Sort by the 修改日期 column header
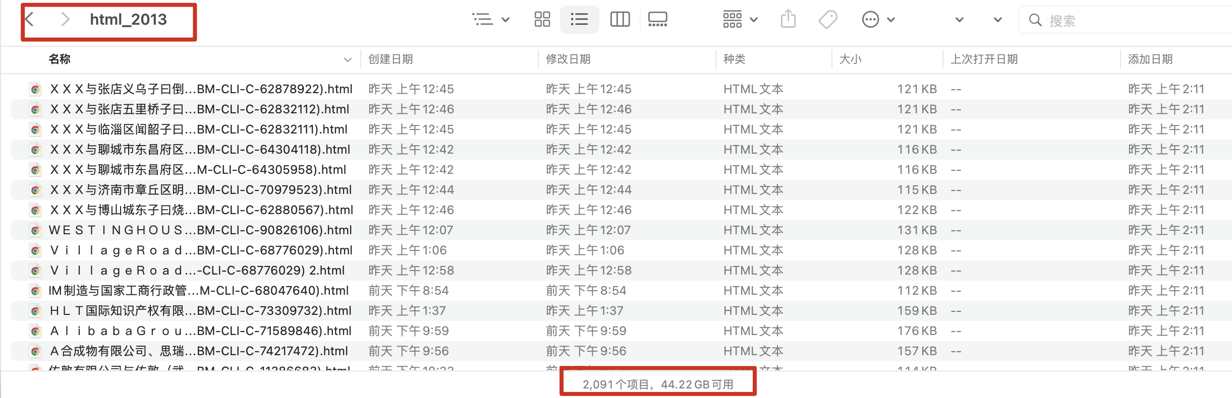The image size is (1232, 398). coord(568,59)
